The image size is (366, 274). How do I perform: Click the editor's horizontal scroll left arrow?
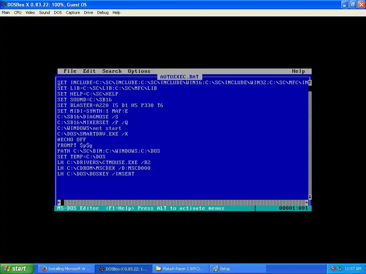(x=59, y=202)
